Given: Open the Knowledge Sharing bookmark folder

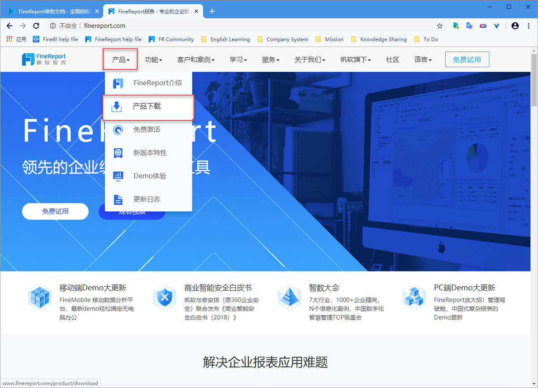Looking at the screenshot, I should point(379,39).
